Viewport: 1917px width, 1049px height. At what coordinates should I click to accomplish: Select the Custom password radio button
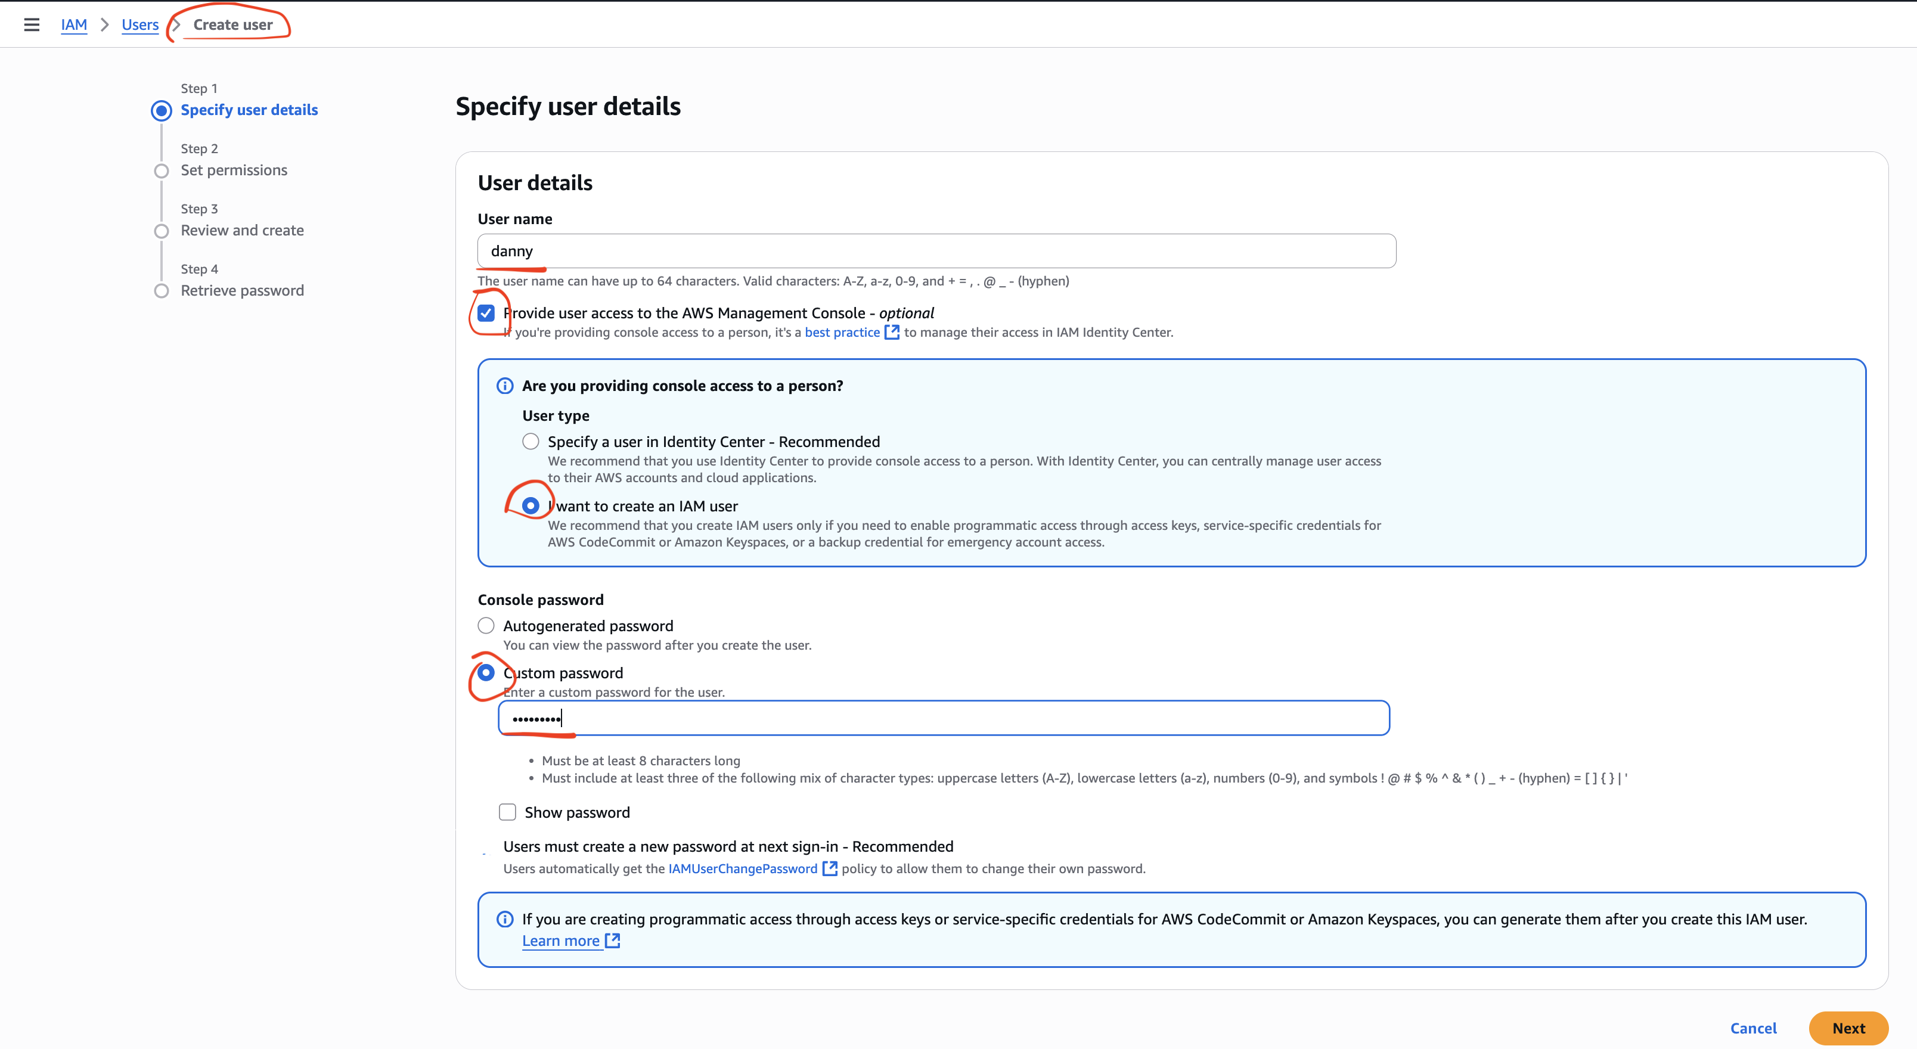tap(486, 672)
